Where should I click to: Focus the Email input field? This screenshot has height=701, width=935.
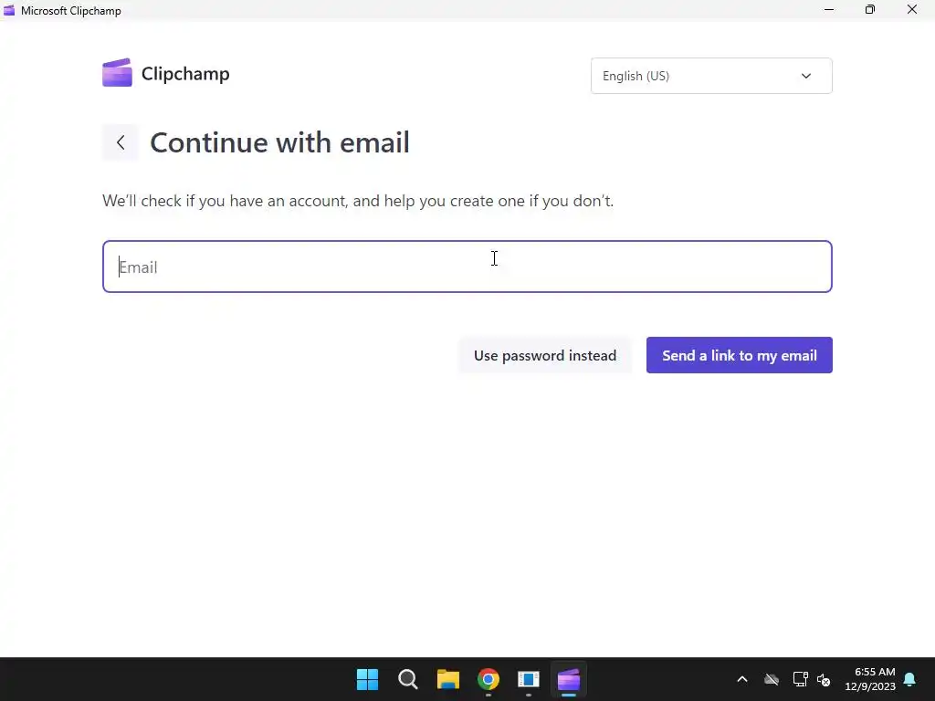pos(467,267)
